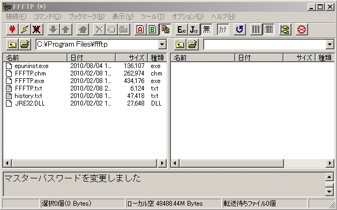Click remote pane scroll right arrow

[x=329, y=163]
